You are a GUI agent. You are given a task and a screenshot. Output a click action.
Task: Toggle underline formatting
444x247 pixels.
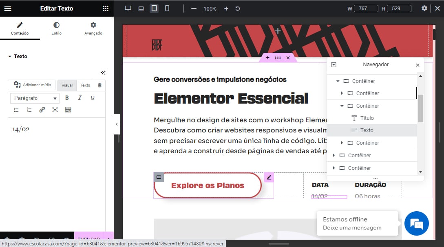tap(93, 97)
